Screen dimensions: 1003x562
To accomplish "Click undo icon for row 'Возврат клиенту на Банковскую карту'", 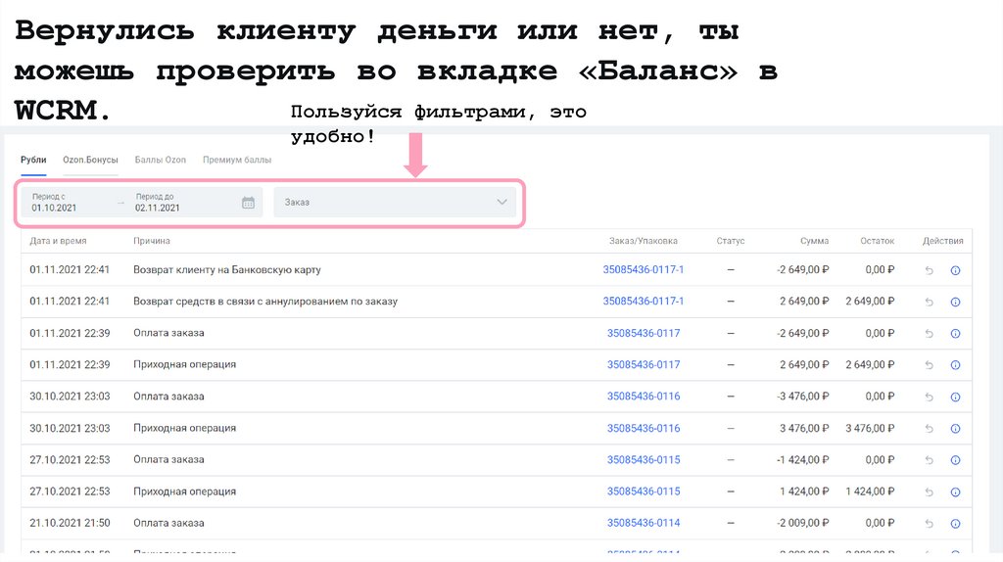I will click(929, 270).
